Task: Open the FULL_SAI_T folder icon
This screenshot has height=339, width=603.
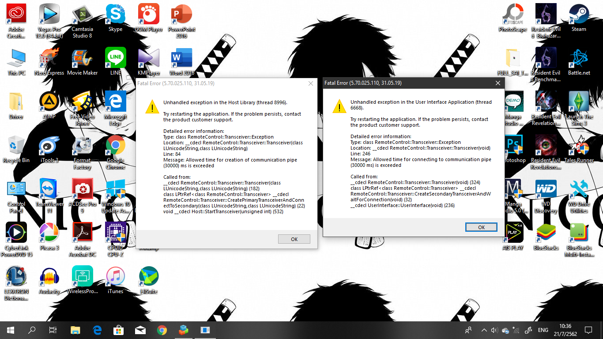Action: 513,61
